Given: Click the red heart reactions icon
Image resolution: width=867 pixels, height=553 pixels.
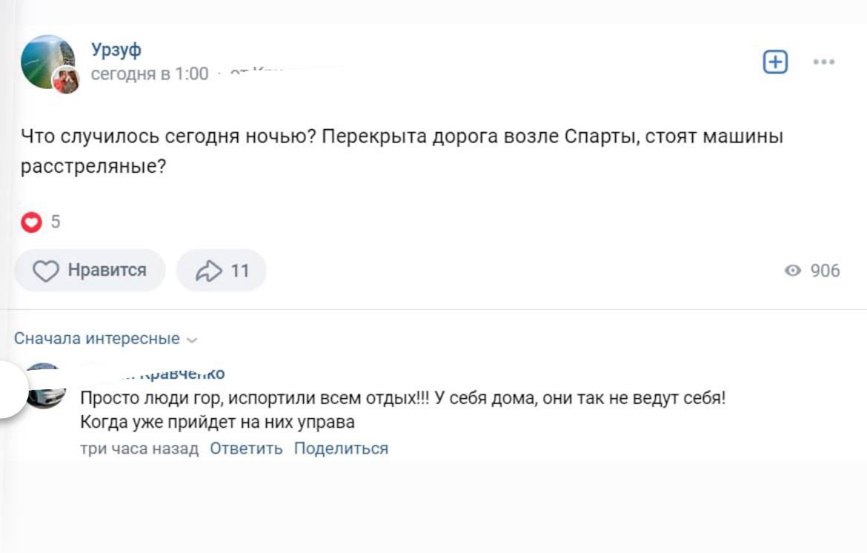Looking at the screenshot, I should pyautogui.click(x=30, y=222).
